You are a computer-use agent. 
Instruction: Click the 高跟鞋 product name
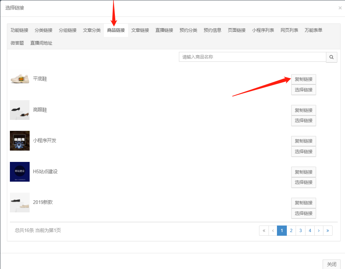pyautogui.click(x=40, y=110)
